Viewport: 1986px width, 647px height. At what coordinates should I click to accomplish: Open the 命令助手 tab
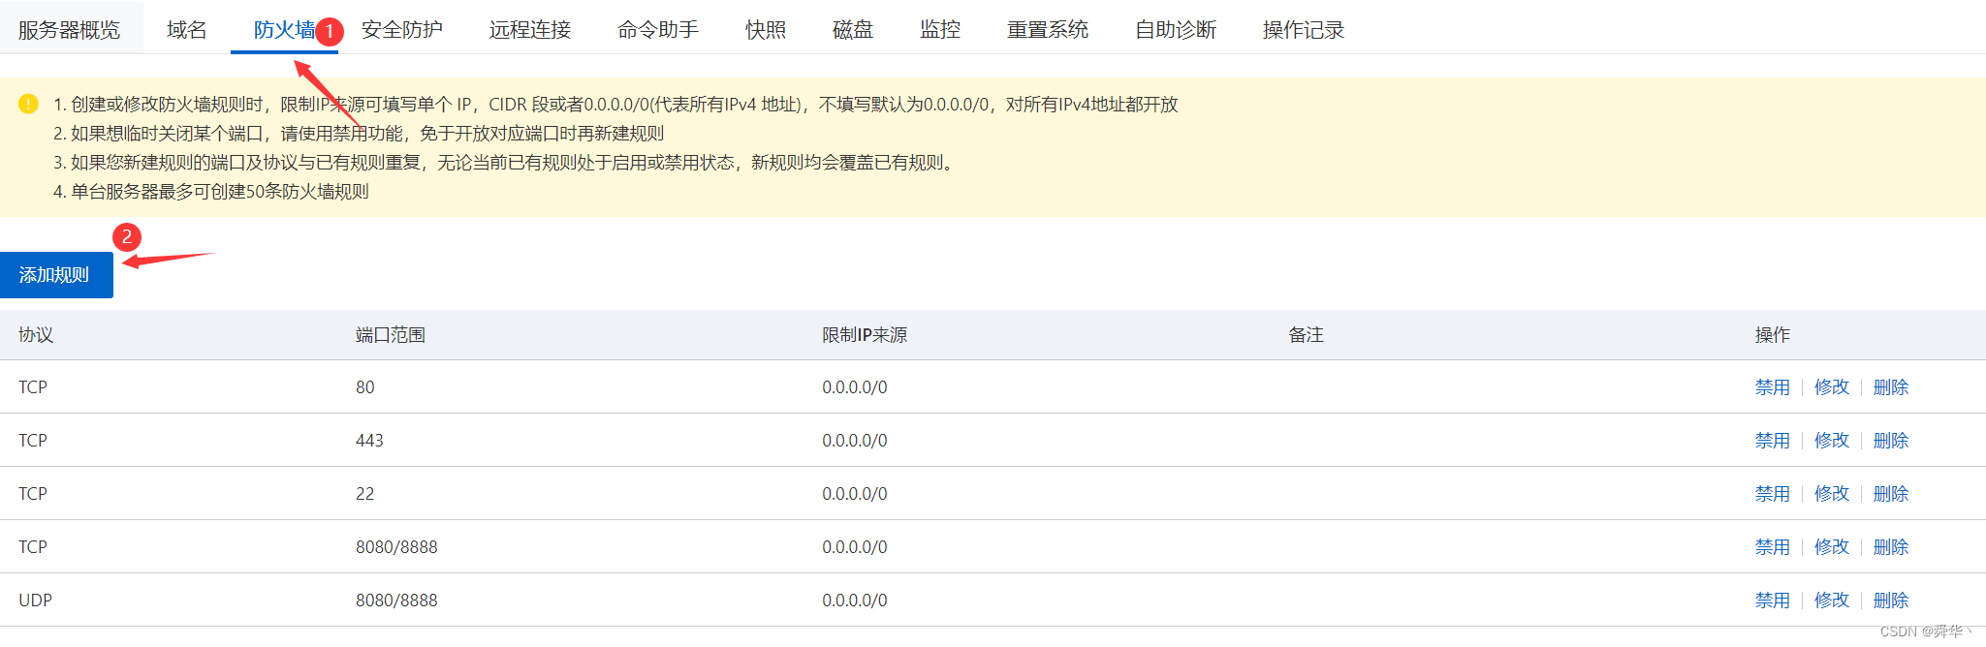click(658, 30)
